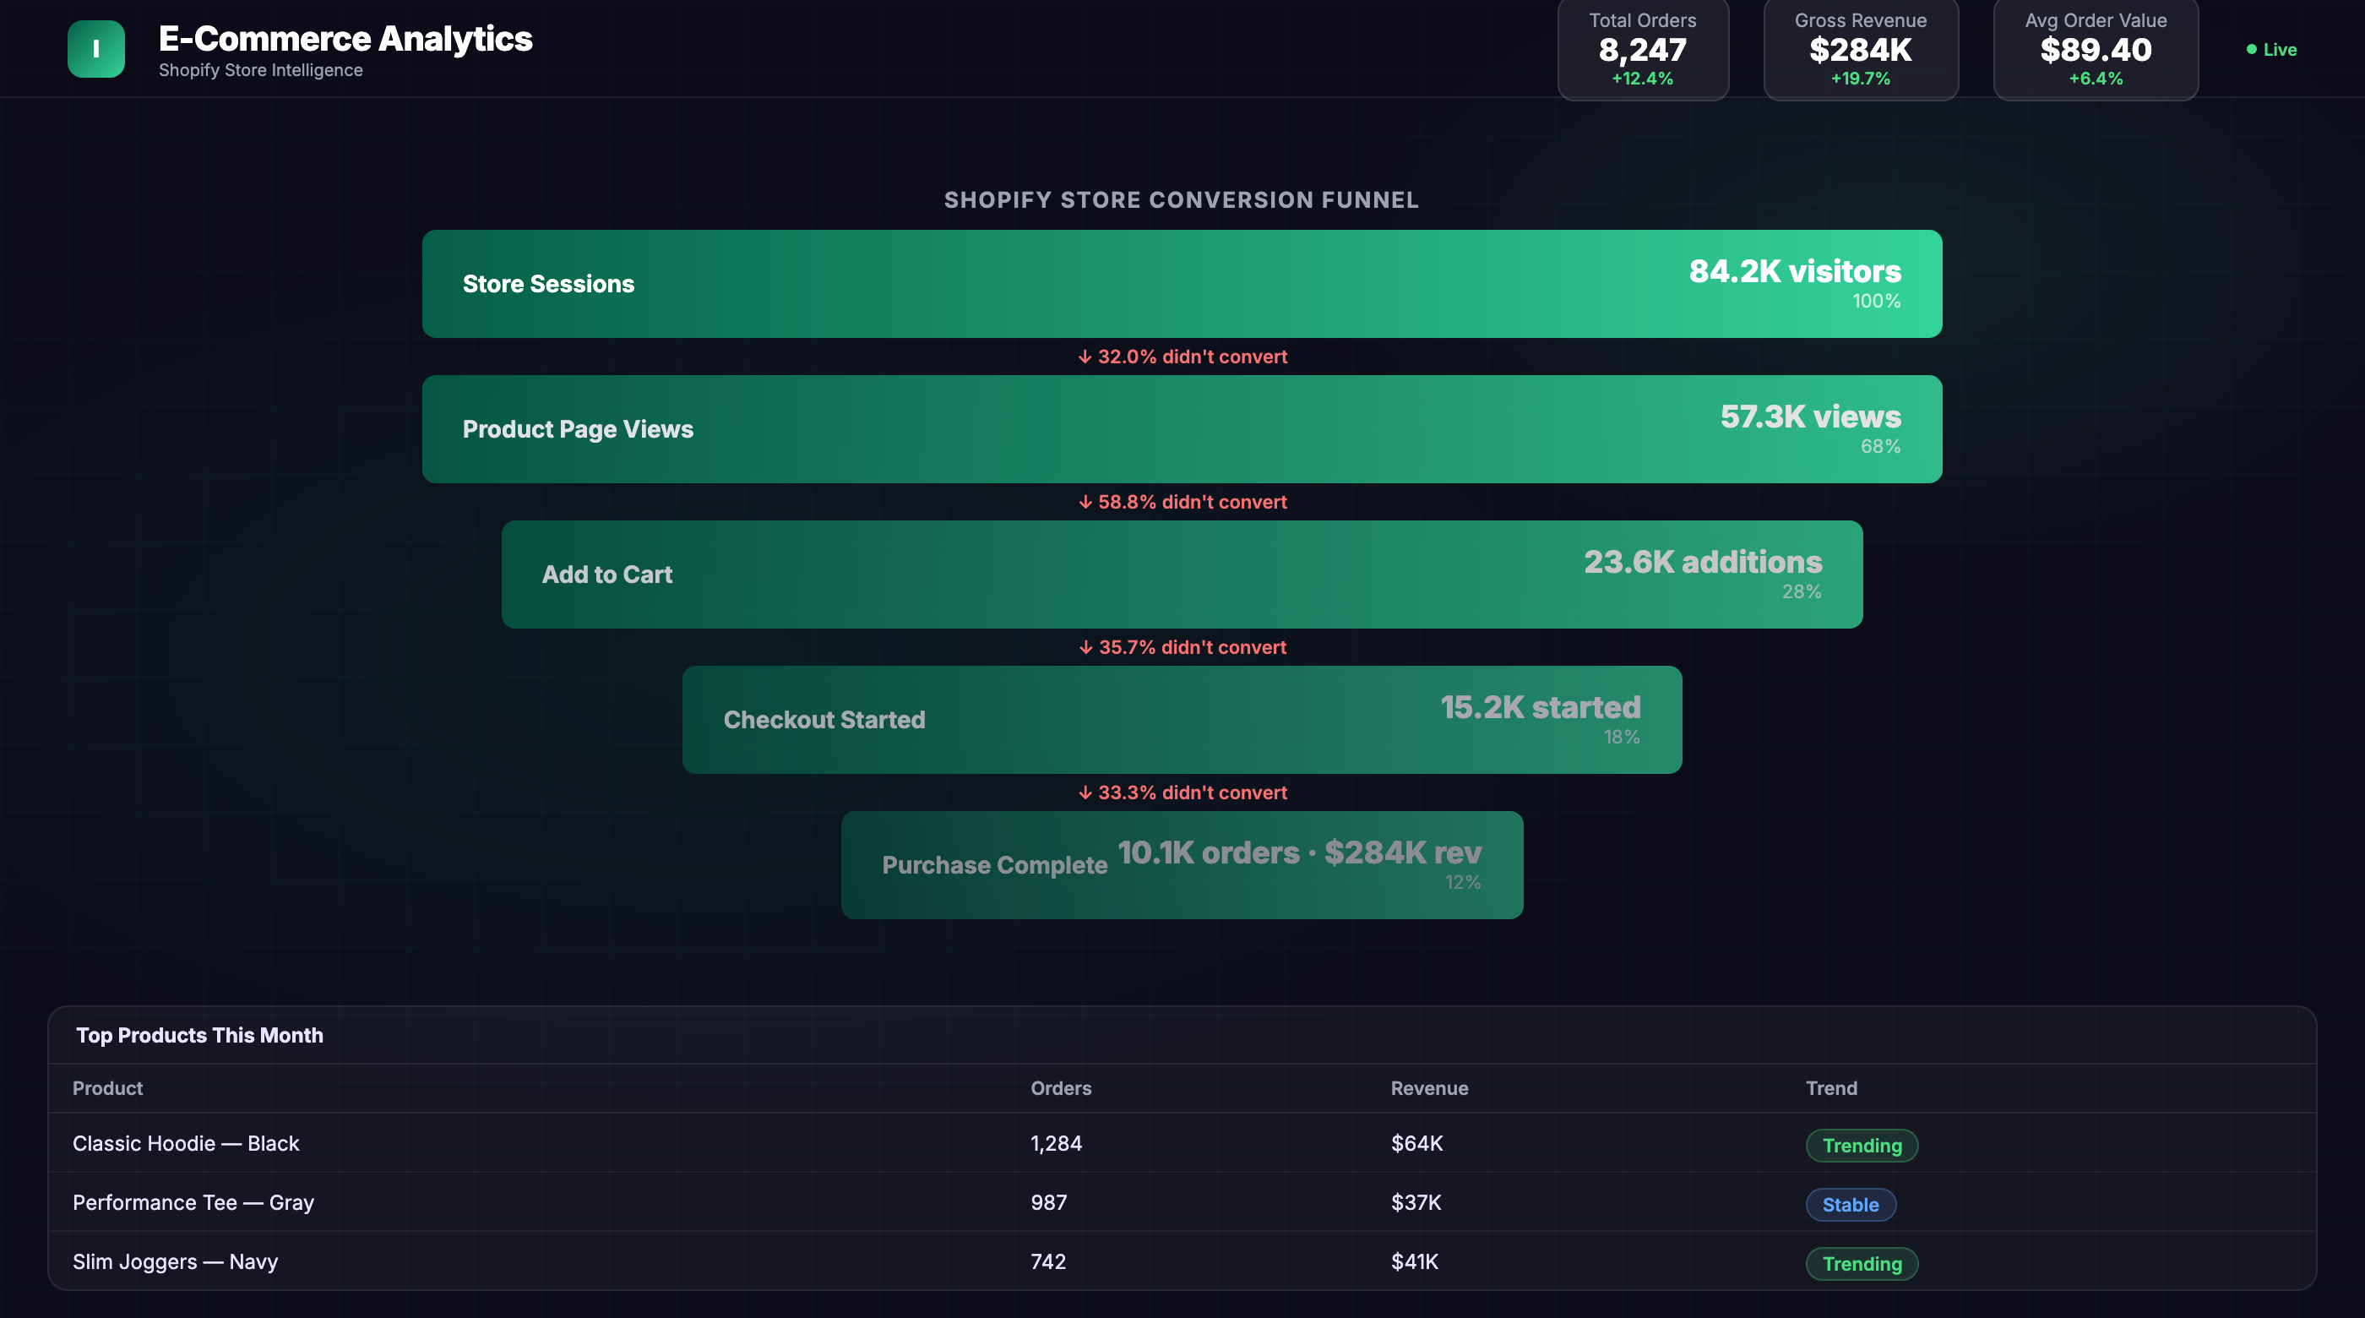Viewport: 2365px width, 1318px height.
Task: Click the $41K revenue cell
Action: tap(1415, 1261)
